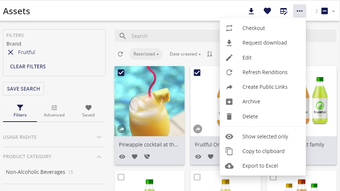Image resolution: width=340 pixels, height=191 pixels.
Task: Click the cloud Export to Excel icon
Action: click(x=229, y=166)
